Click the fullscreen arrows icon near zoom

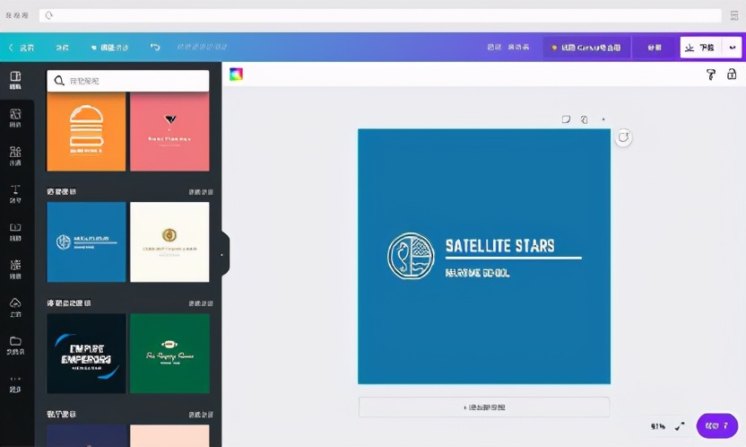point(680,426)
